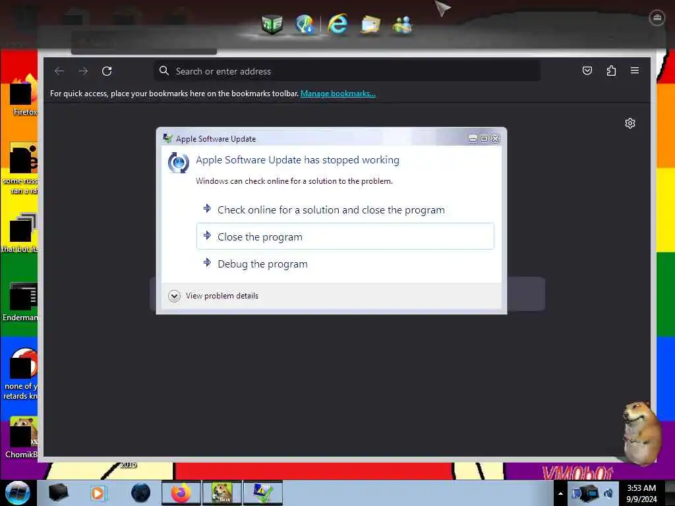675x506 pixels.
Task: Click the dialog update globe icon
Action: (x=178, y=163)
